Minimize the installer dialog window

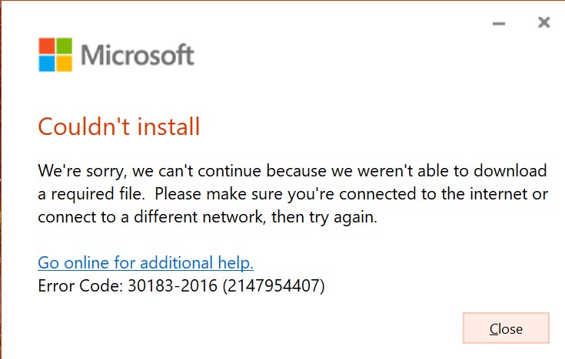(x=499, y=24)
